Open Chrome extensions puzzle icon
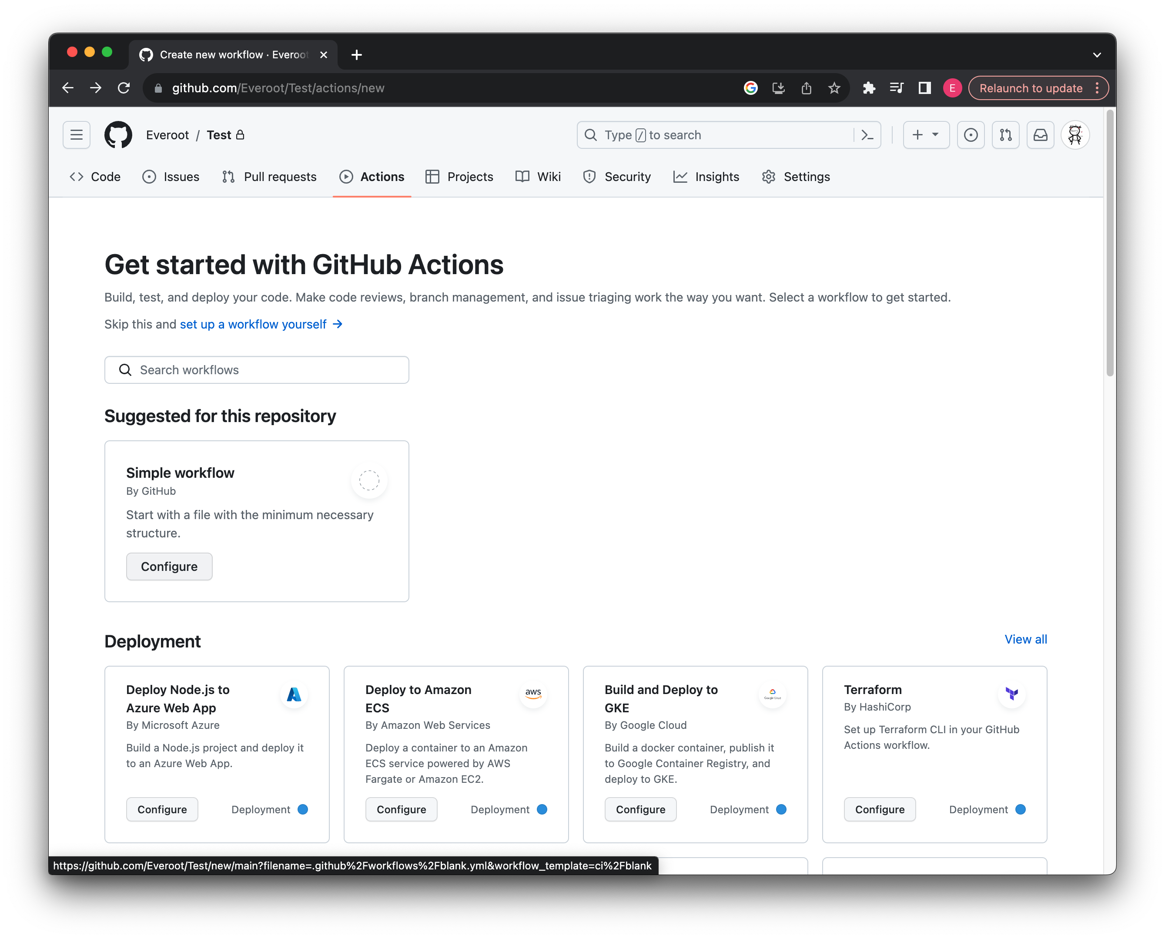Image resolution: width=1165 pixels, height=939 pixels. point(869,88)
